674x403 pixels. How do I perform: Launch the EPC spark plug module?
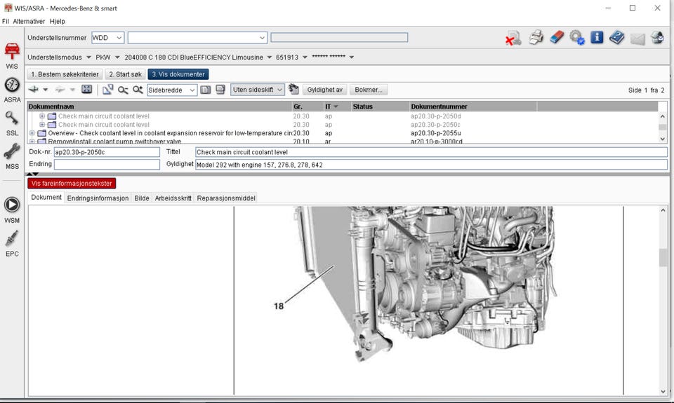(x=12, y=244)
